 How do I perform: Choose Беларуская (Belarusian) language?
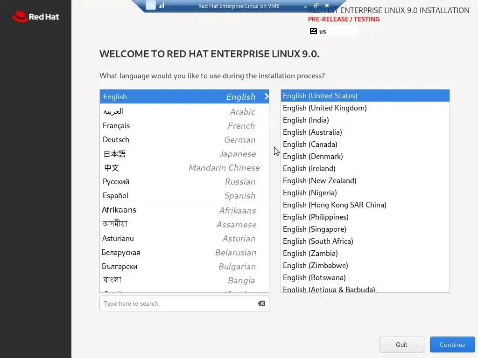click(x=184, y=252)
